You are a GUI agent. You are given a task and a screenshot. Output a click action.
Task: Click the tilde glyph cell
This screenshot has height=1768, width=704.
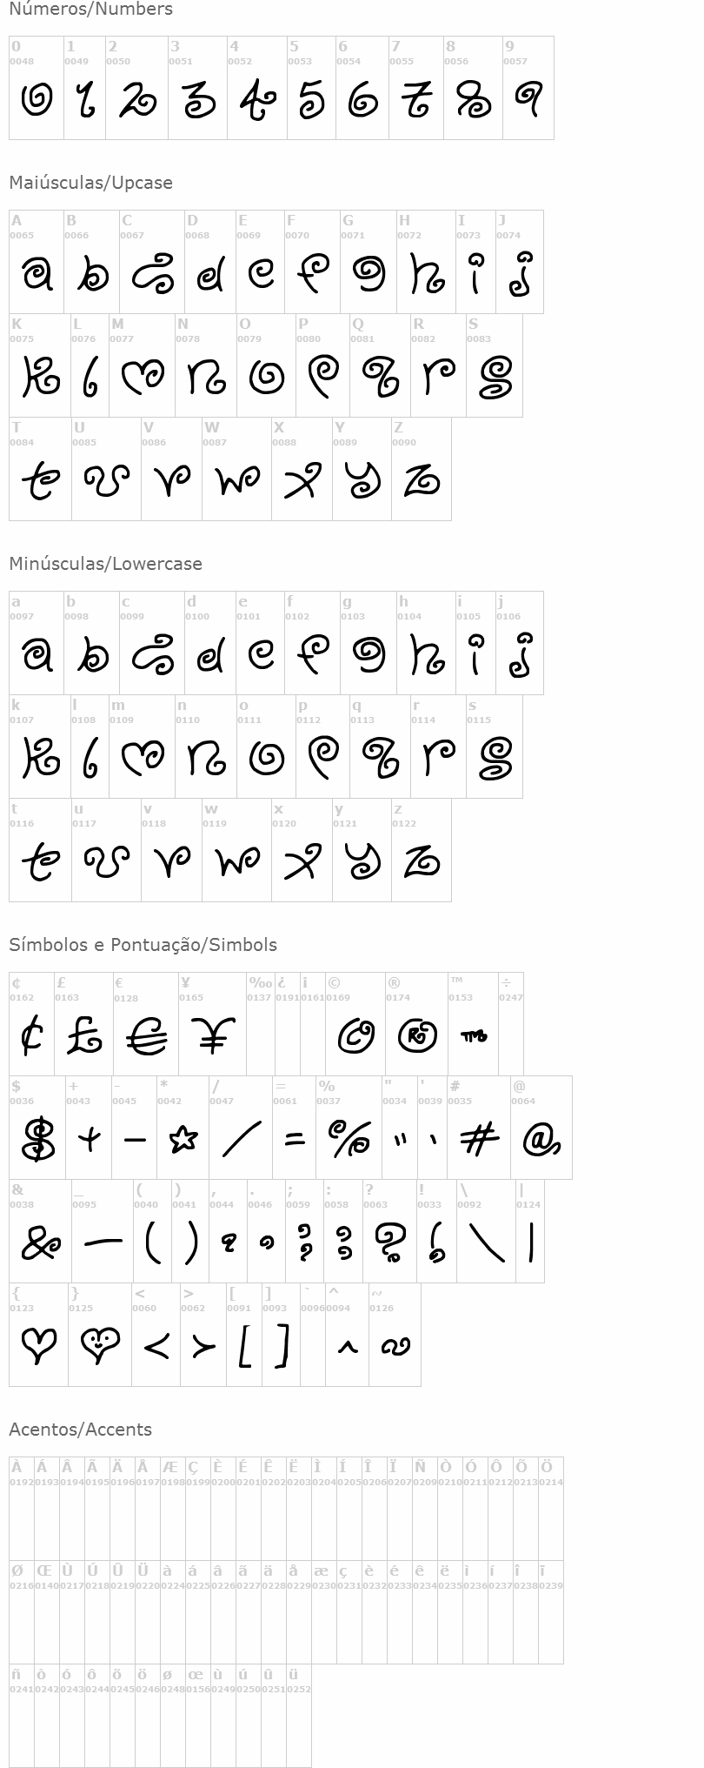click(x=395, y=1335)
